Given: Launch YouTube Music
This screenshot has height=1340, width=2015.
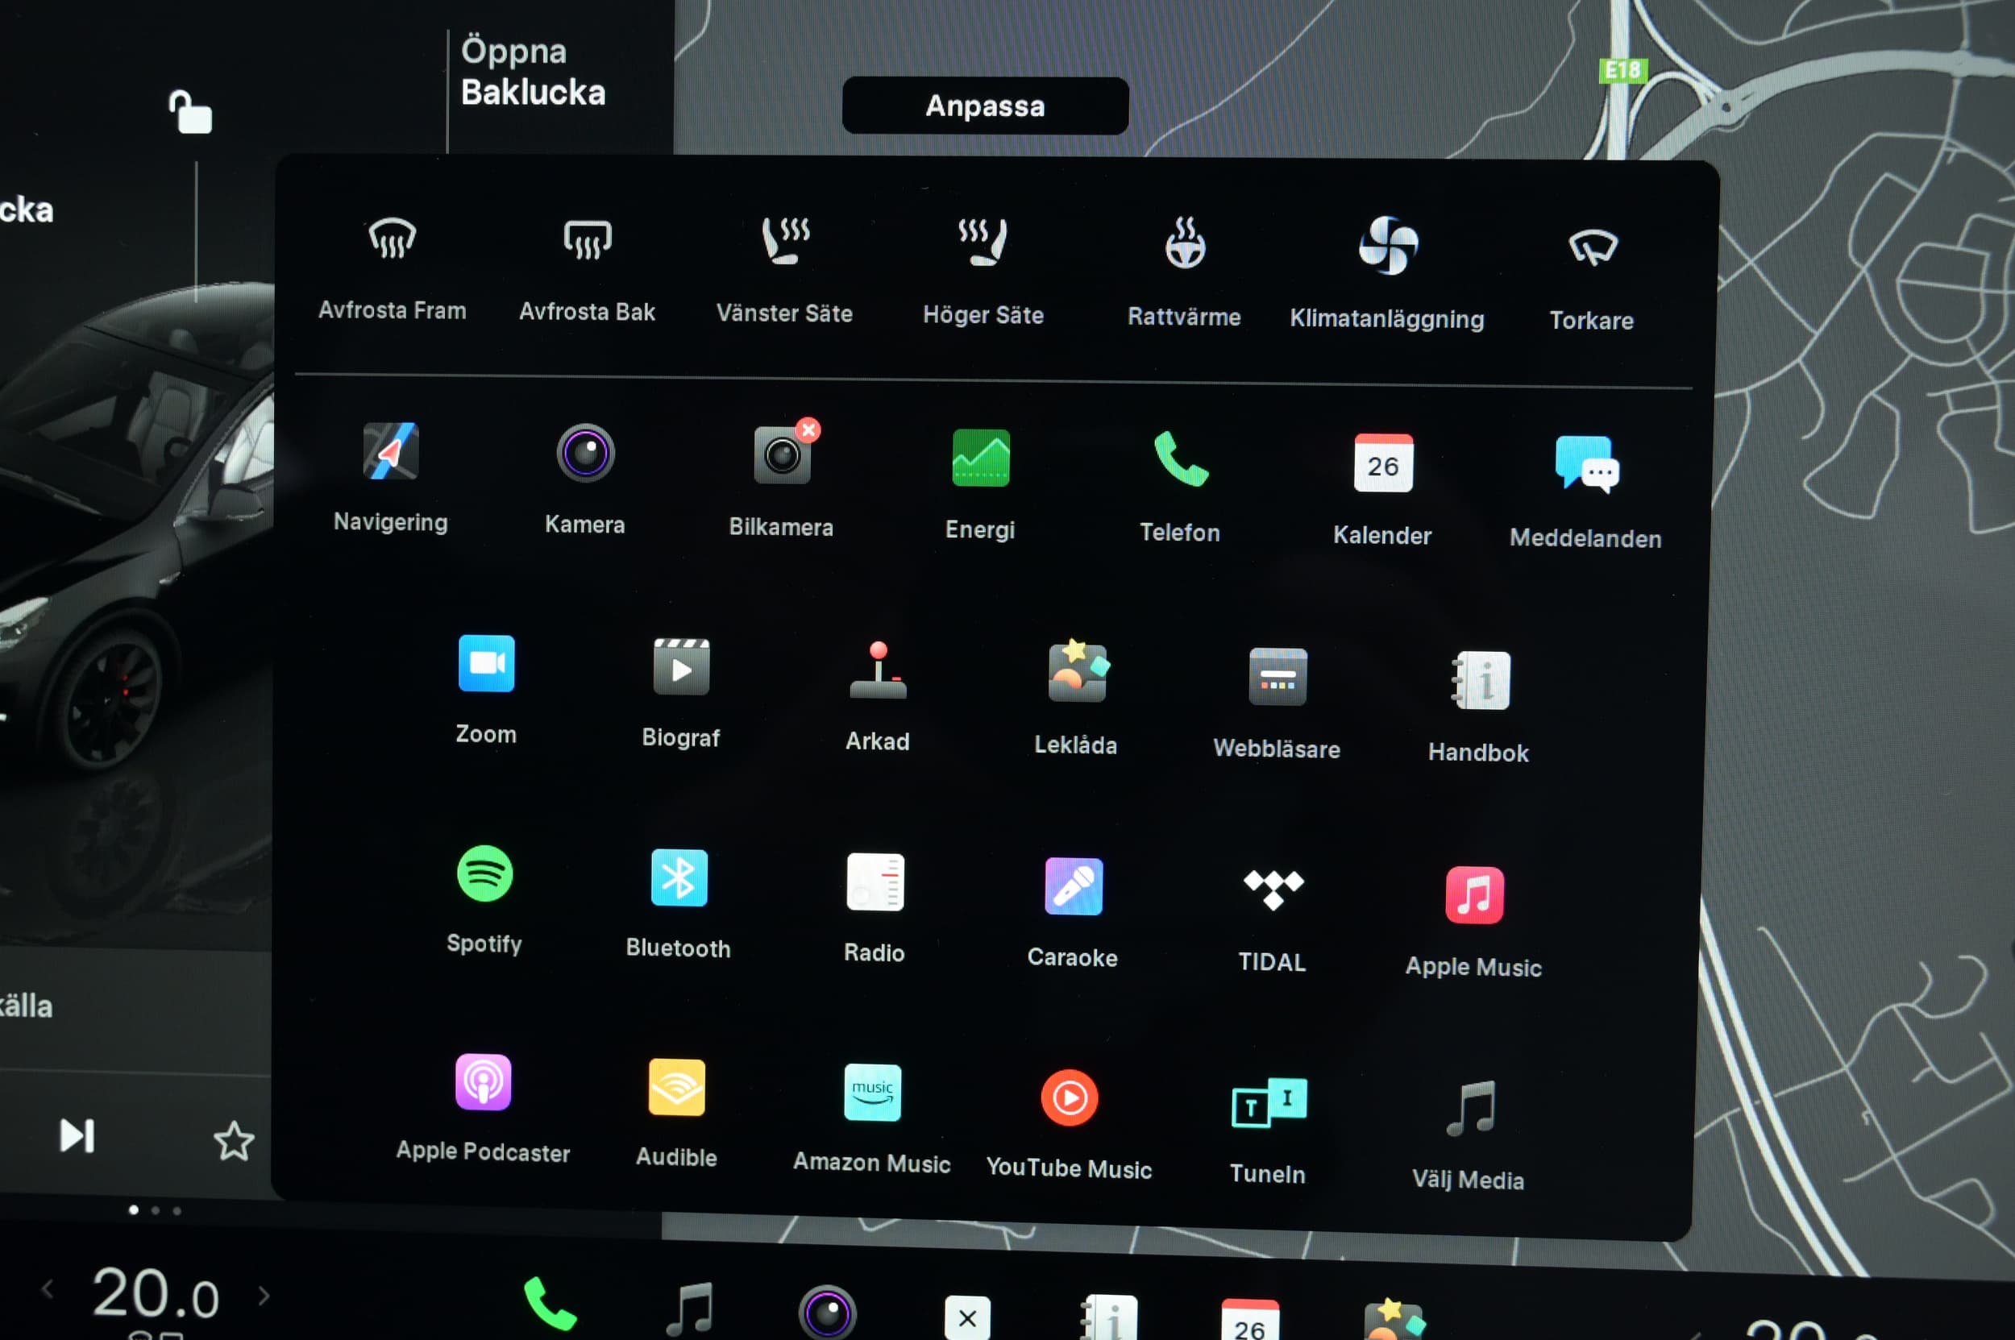Looking at the screenshot, I should click(x=1070, y=1125).
